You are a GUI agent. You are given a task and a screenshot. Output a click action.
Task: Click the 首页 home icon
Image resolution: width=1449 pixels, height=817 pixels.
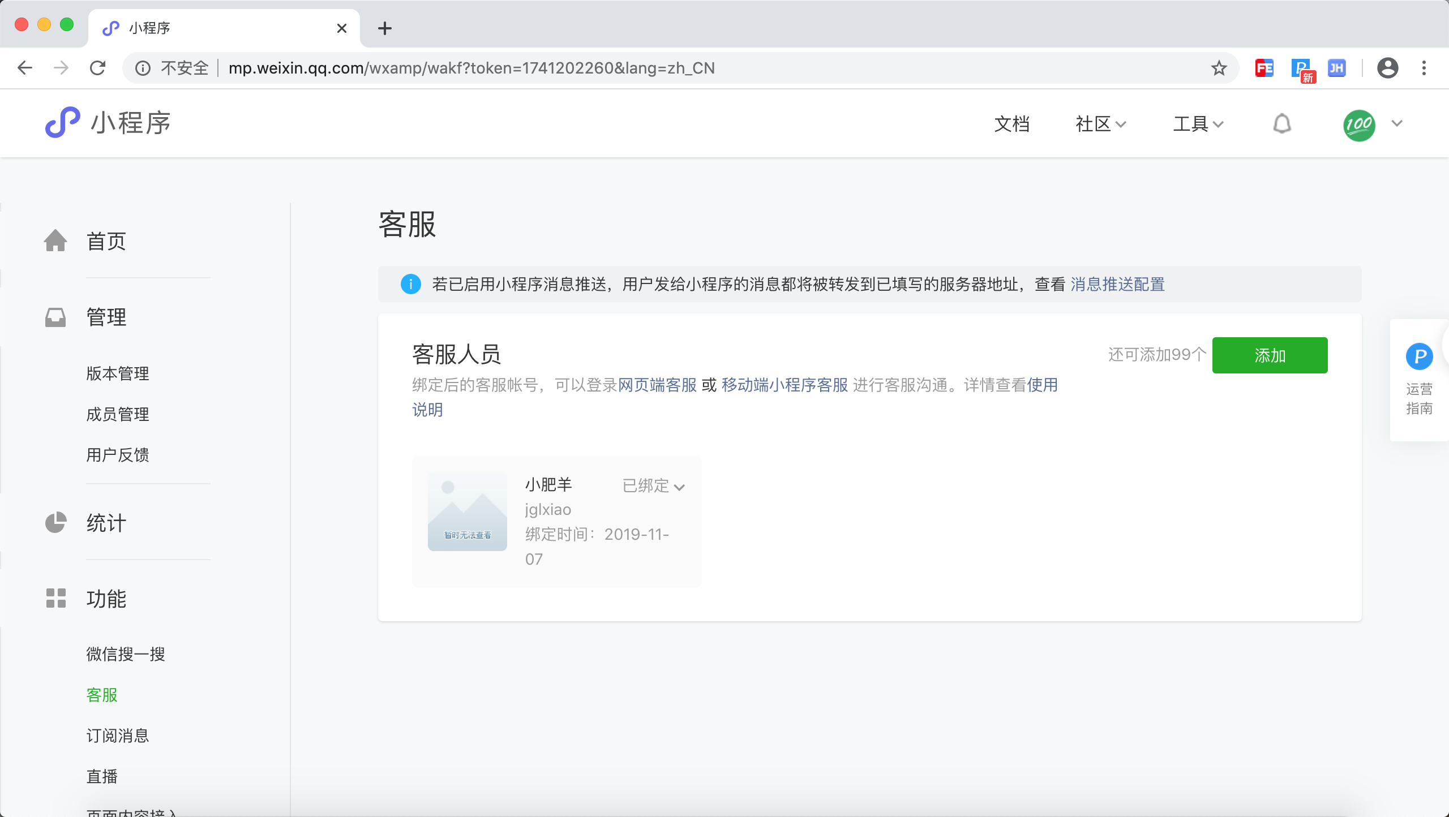coord(55,240)
